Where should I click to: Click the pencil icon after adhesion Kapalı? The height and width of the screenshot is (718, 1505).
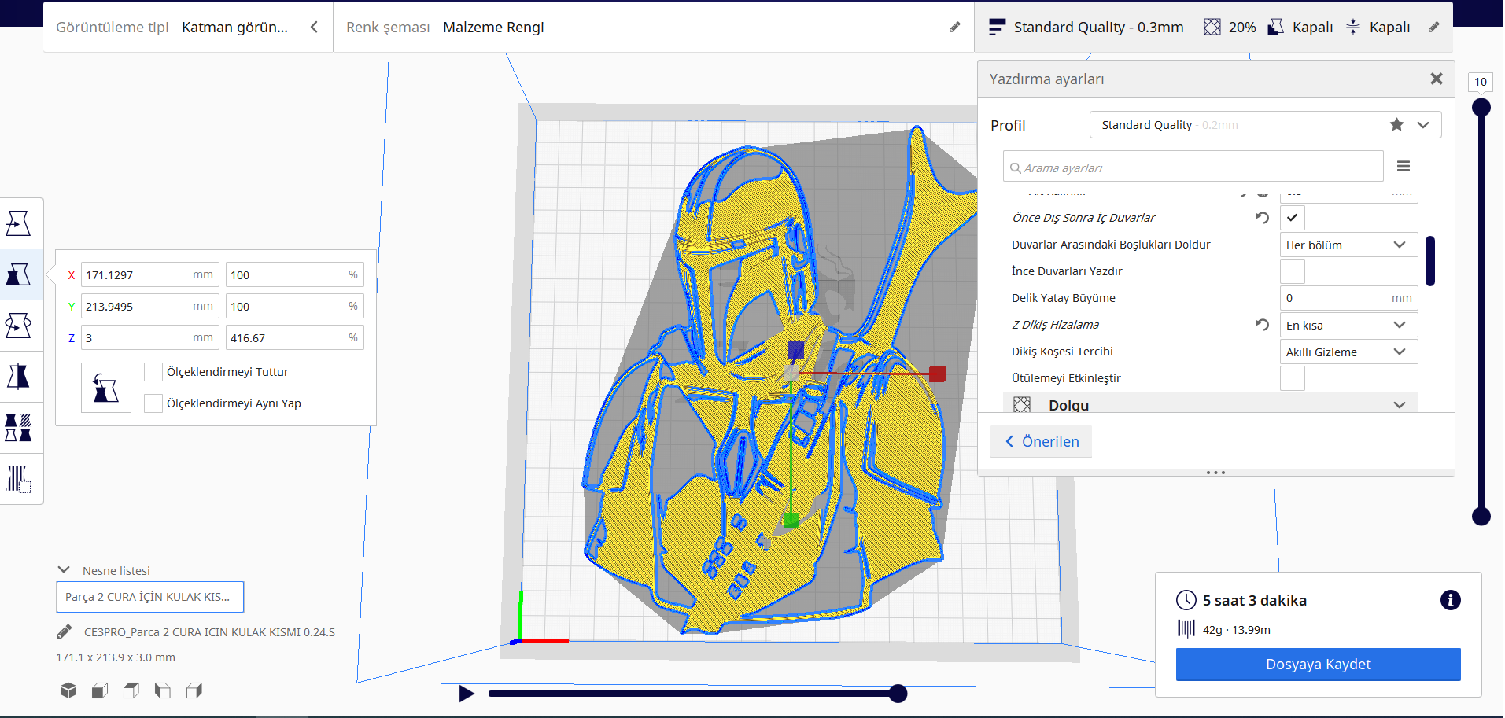(1434, 28)
